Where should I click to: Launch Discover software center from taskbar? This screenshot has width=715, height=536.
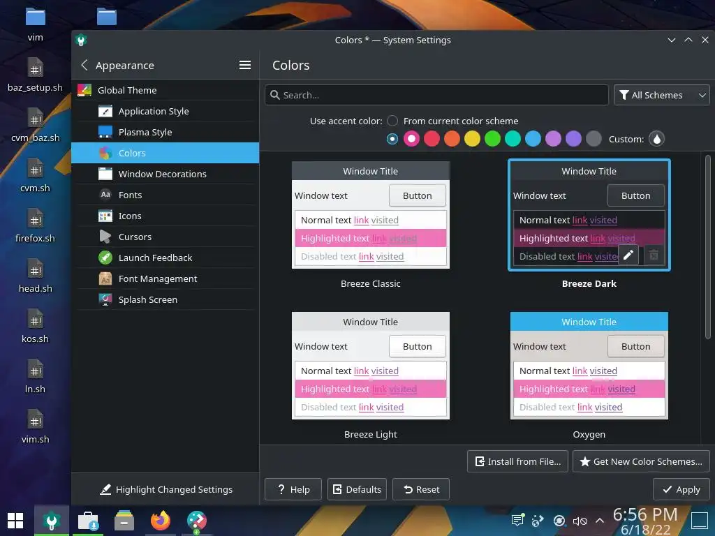(x=88, y=521)
